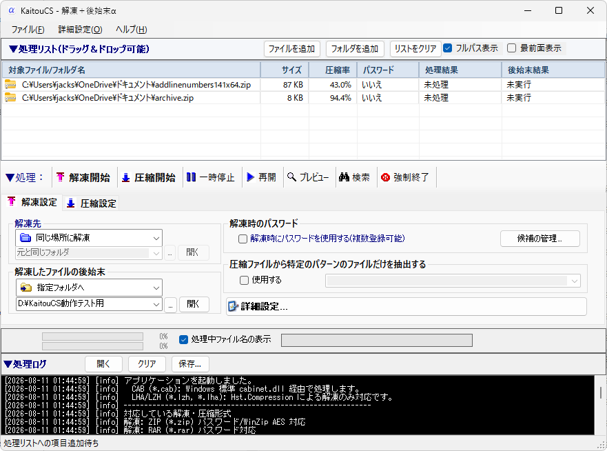Click browse ... button beside 元と同じフォルダ
This screenshot has height=451, width=607.
coord(170,253)
